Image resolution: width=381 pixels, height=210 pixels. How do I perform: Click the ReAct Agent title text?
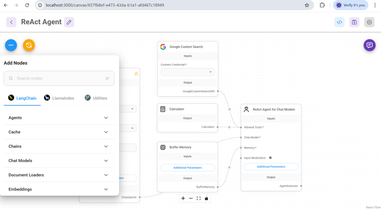click(41, 22)
